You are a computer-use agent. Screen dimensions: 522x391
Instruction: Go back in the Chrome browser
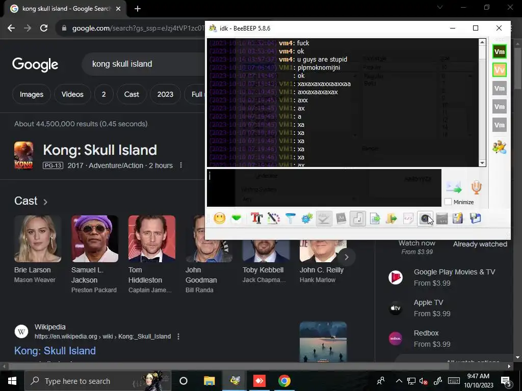(11, 29)
